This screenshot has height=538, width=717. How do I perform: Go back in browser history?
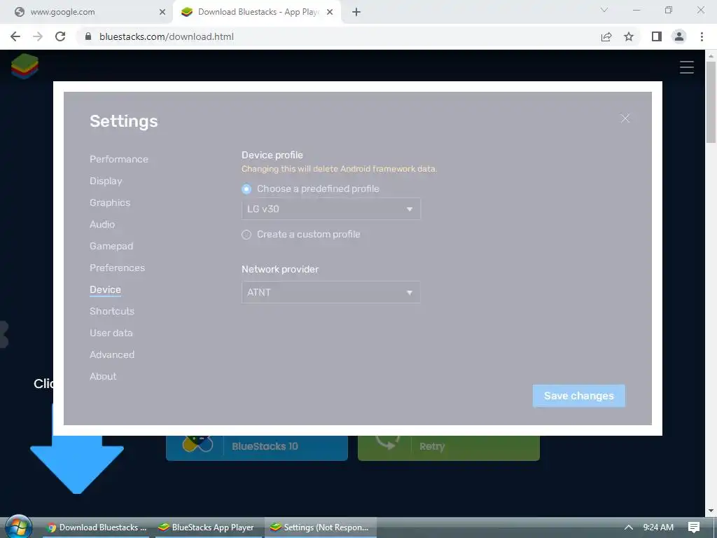15,36
